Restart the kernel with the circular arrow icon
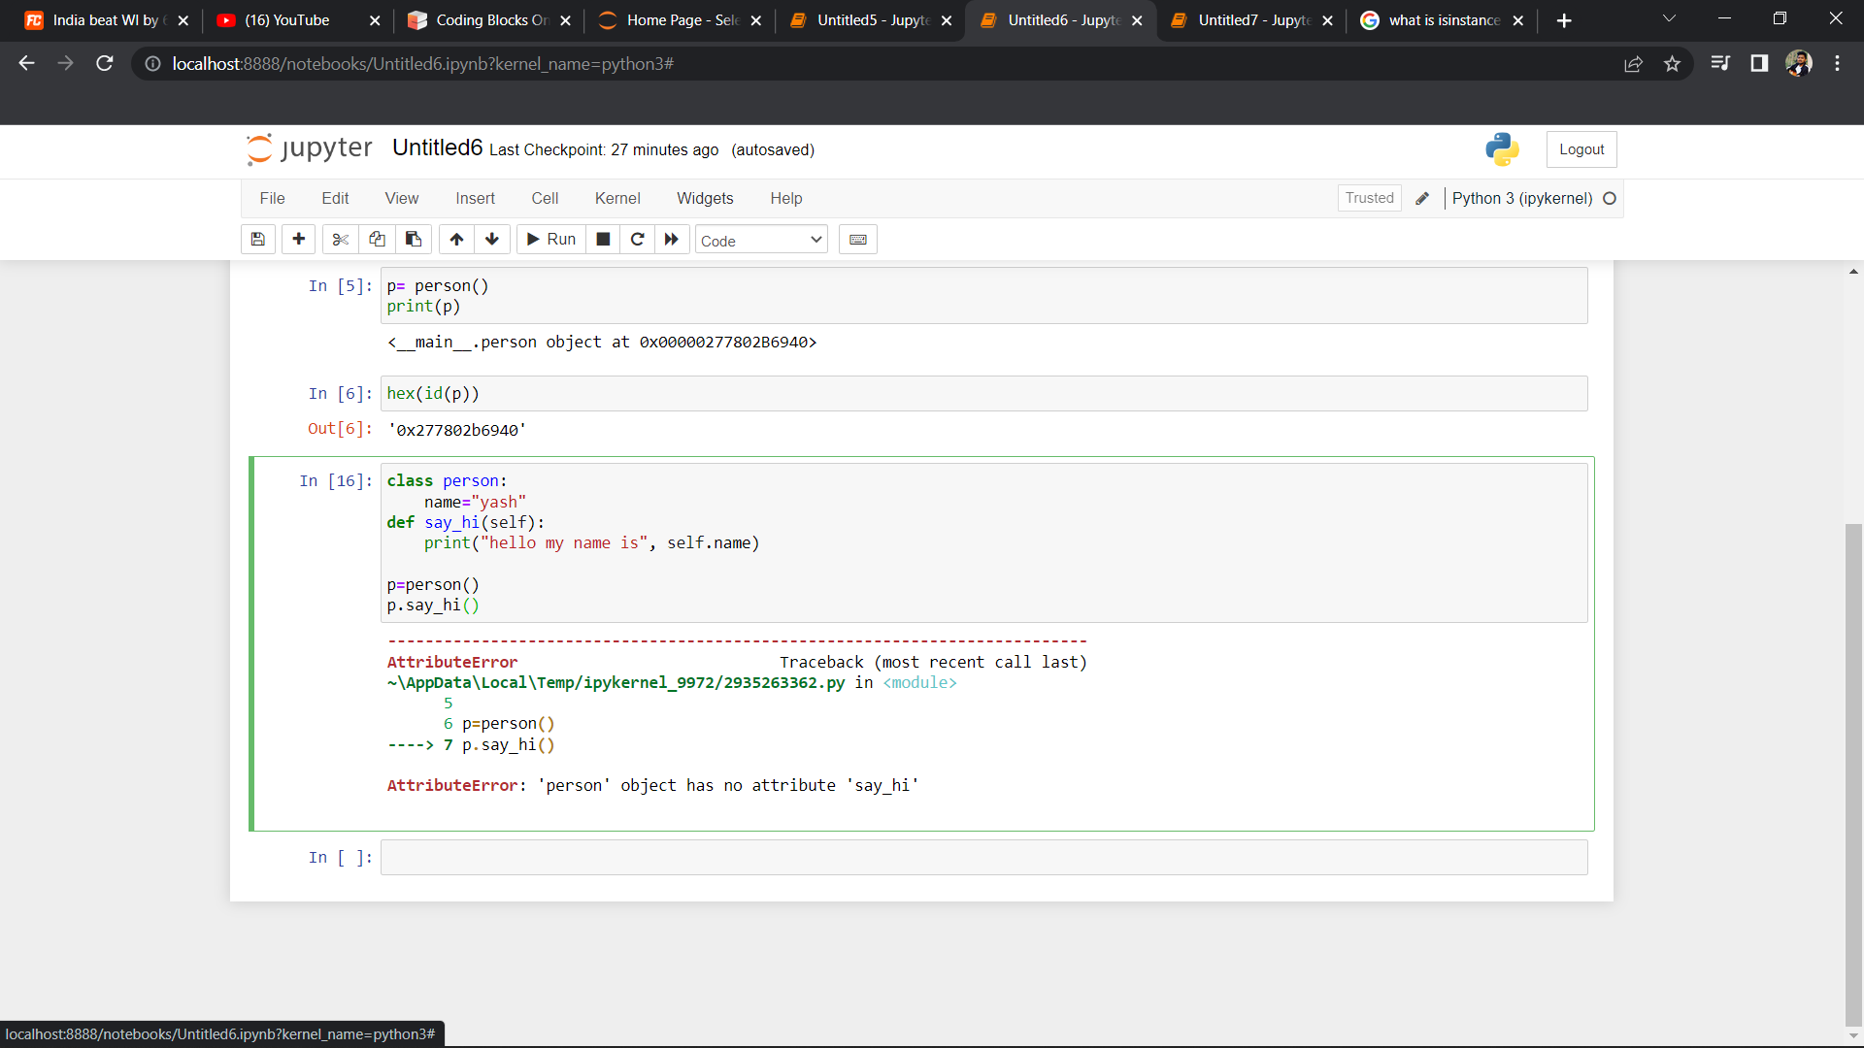 click(x=638, y=240)
